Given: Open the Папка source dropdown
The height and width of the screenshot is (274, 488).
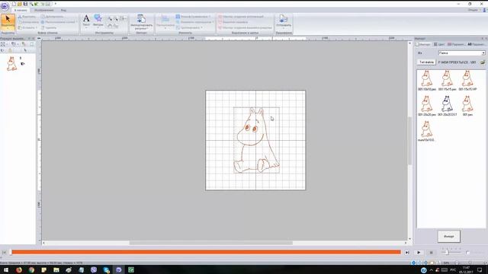Looking at the screenshot, I should pos(462,53).
